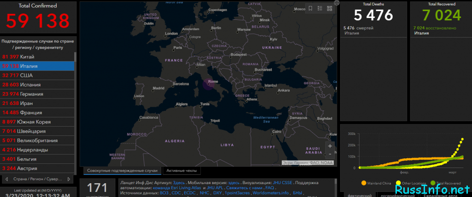Screen dimensions: 472x197
Task: Open the ECDC data source link
Action: [x=190, y=193]
